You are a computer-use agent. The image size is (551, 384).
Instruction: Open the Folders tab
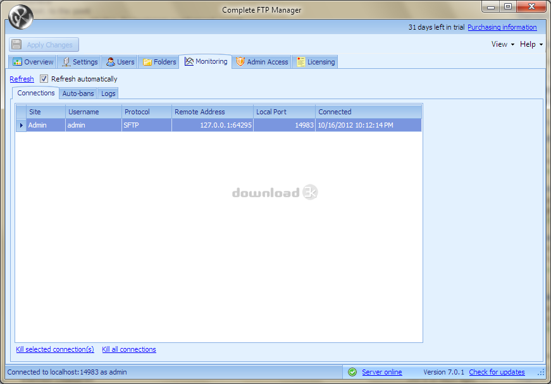pos(159,62)
